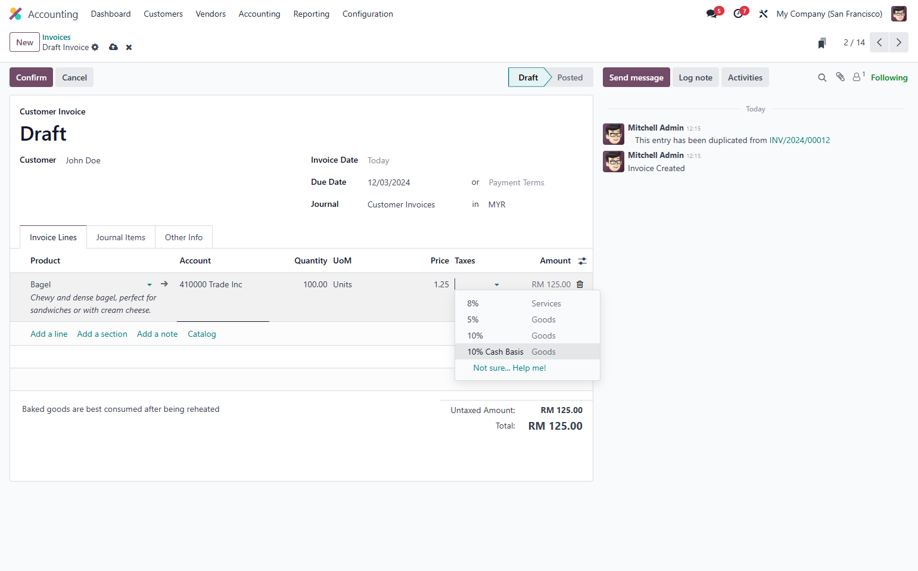Click the paperclip attachments icon

click(840, 77)
